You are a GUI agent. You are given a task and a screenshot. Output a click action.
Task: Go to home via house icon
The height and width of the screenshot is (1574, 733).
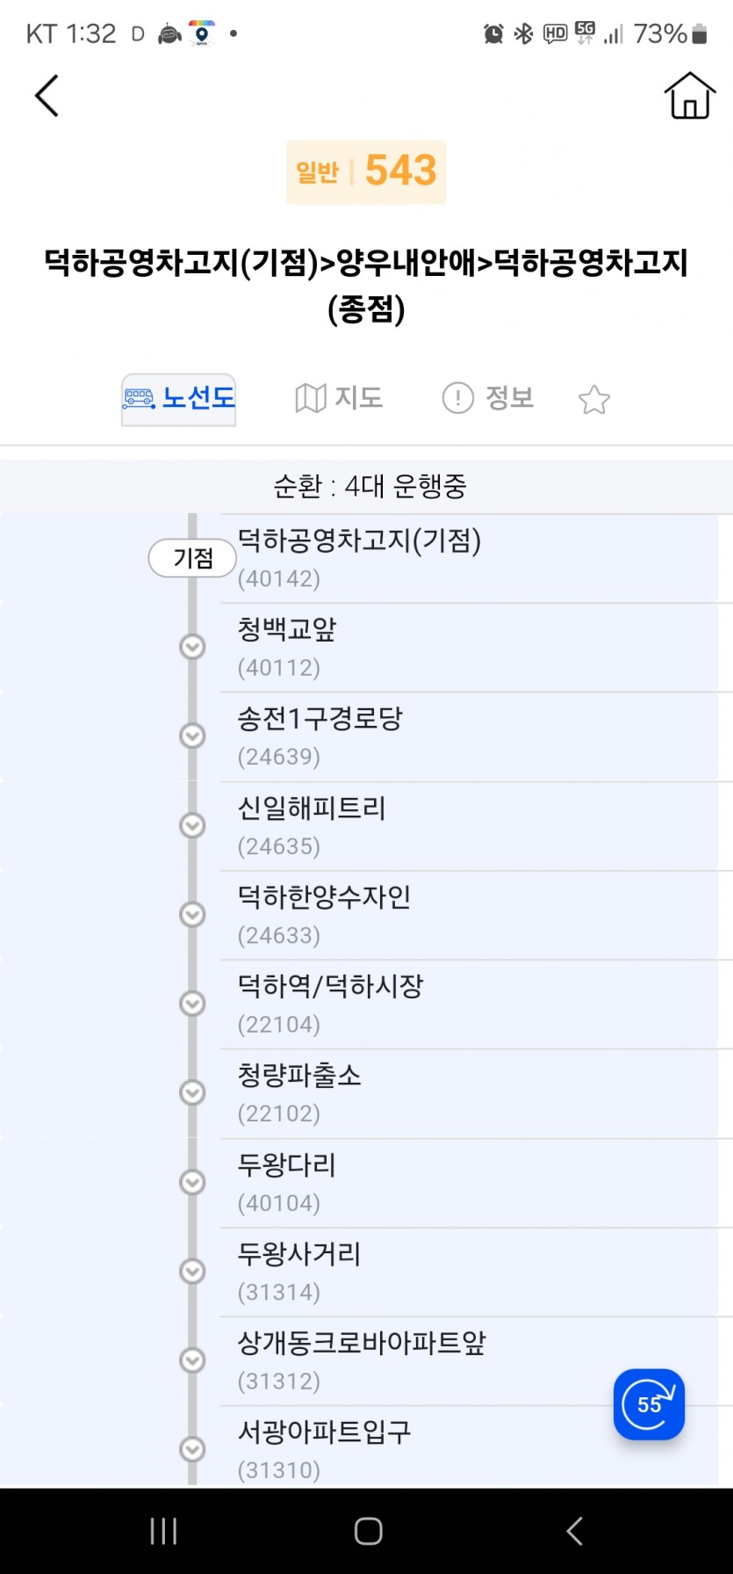point(689,95)
